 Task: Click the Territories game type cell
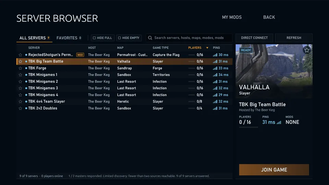click(x=161, y=75)
